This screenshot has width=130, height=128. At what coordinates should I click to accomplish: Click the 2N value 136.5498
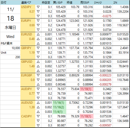(x=123, y=121)
